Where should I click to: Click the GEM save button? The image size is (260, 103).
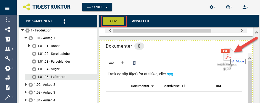pos(114,21)
